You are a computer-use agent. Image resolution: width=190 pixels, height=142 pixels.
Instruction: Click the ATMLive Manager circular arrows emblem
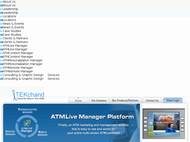click(x=27, y=126)
